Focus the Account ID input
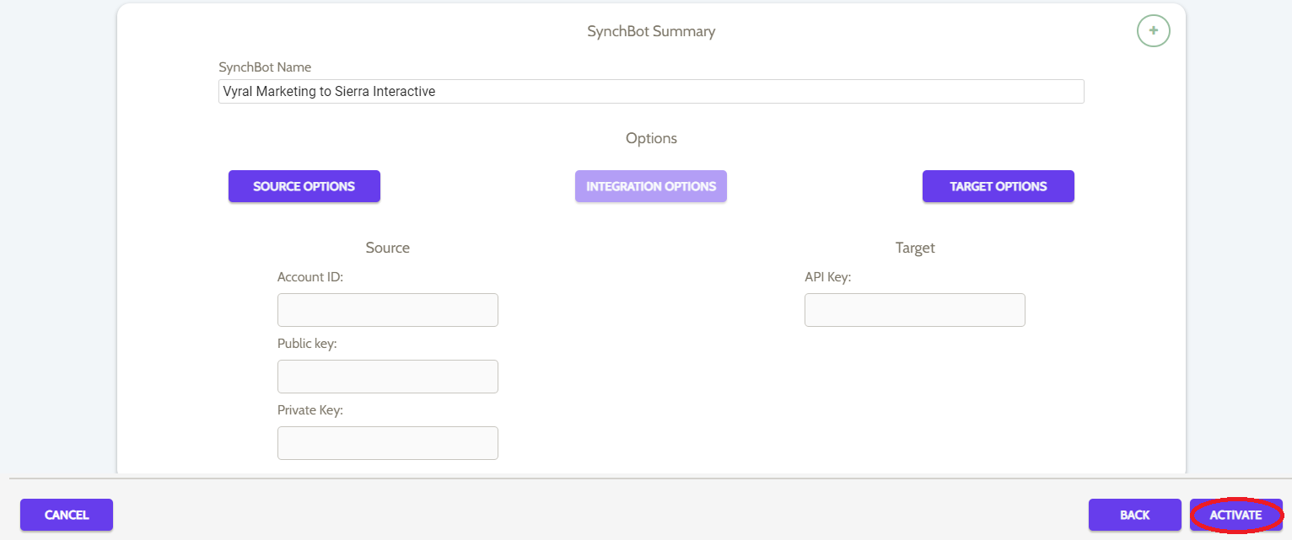1292x540 pixels. tap(388, 310)
